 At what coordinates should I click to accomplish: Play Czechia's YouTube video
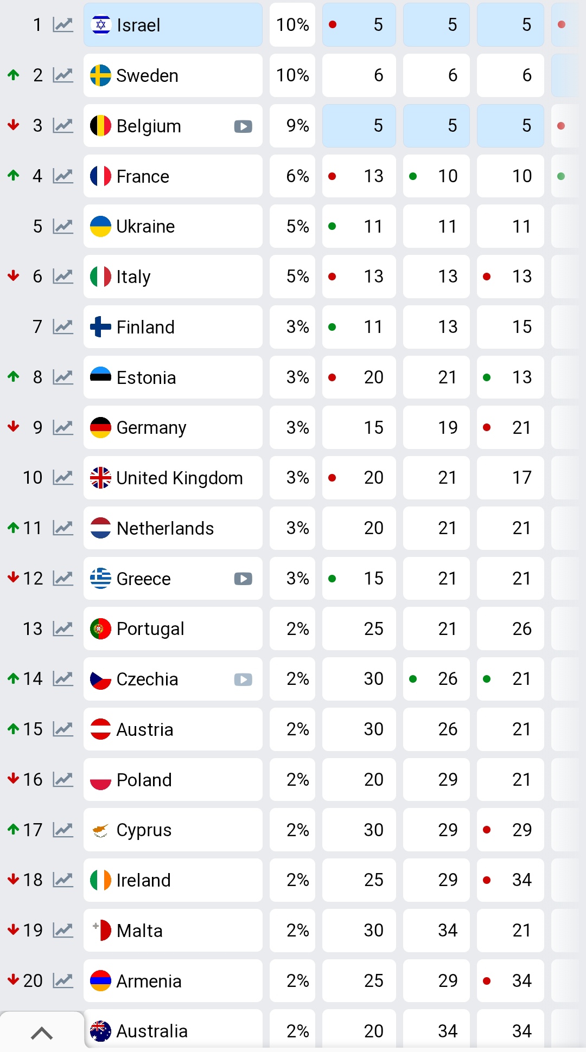pyautogui.click(x=243, y=679)
